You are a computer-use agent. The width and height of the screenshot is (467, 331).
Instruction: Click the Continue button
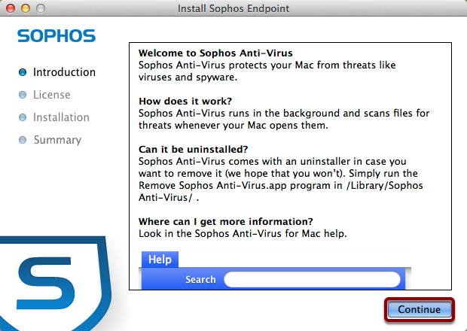click(420, 310)
